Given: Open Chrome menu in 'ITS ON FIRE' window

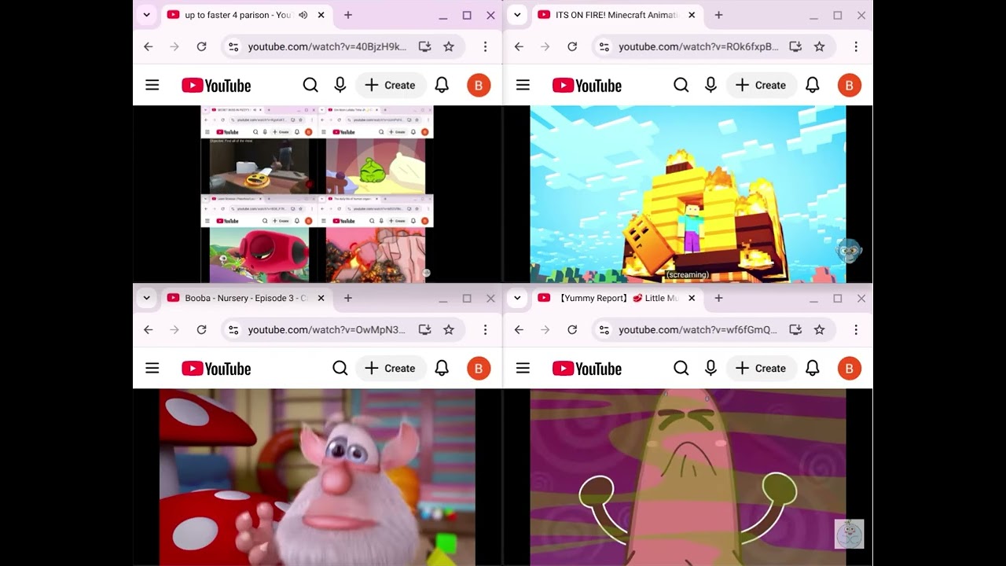Looking at the screenshot, I should point(856,46).
